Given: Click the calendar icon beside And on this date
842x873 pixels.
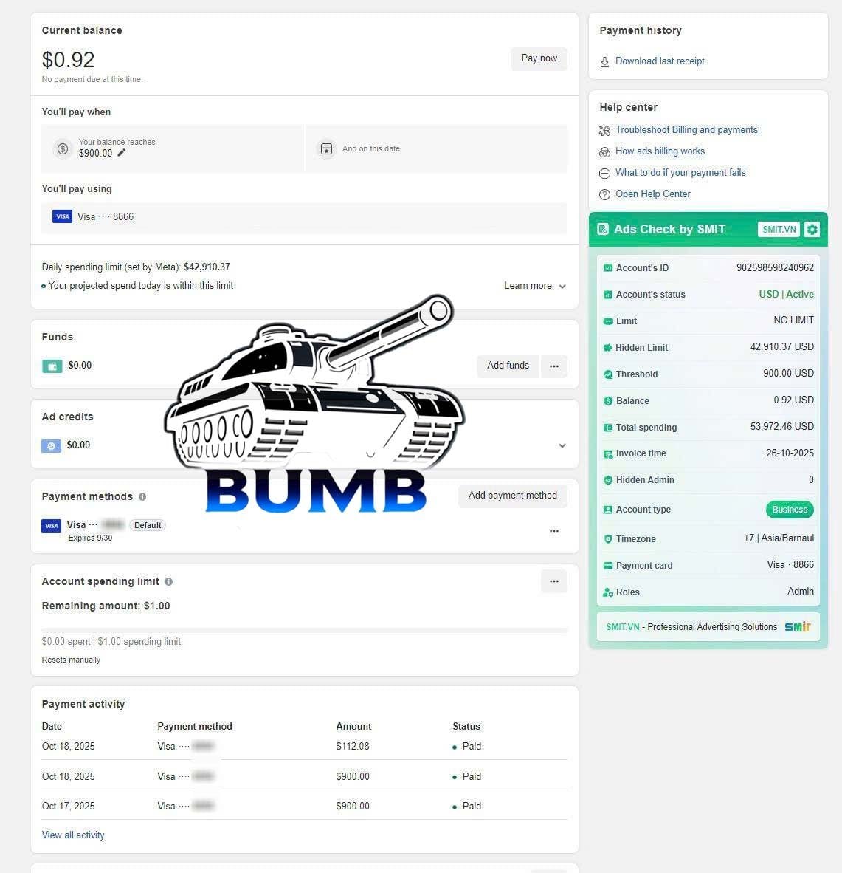Looking at the screenshot, I should coord(326,148).
